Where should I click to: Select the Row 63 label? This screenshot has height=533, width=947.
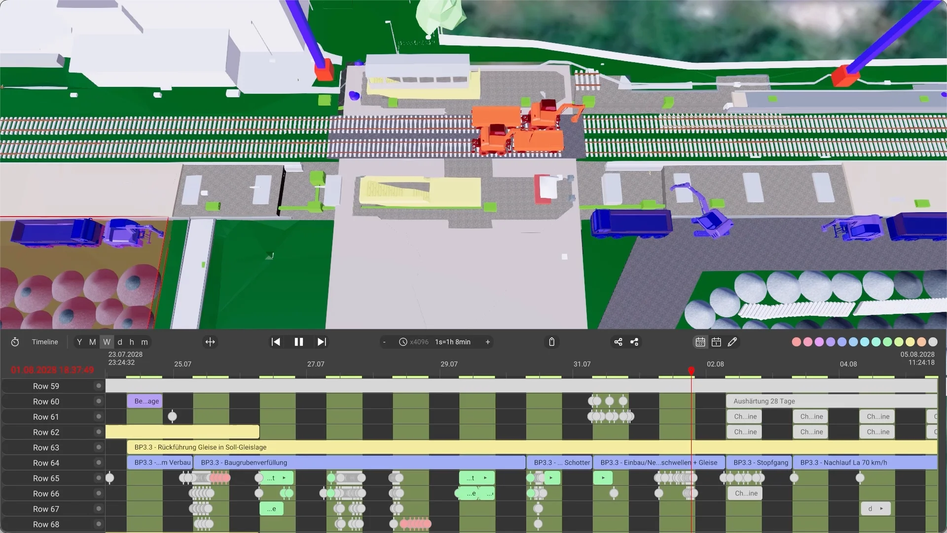coord(46,448)
